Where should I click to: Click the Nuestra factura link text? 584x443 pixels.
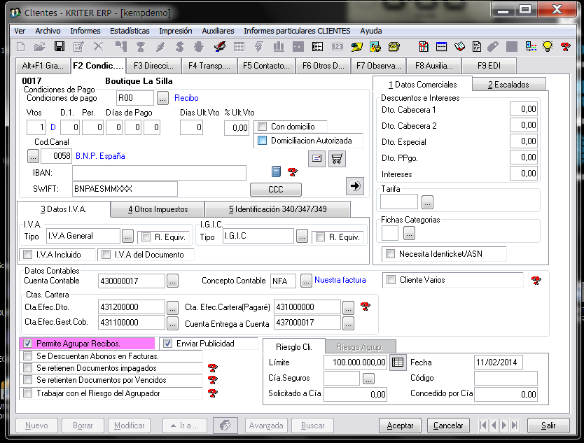click(340, 280)
